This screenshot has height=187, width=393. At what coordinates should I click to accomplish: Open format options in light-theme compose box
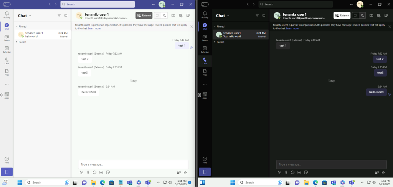(x=81, y=172)
